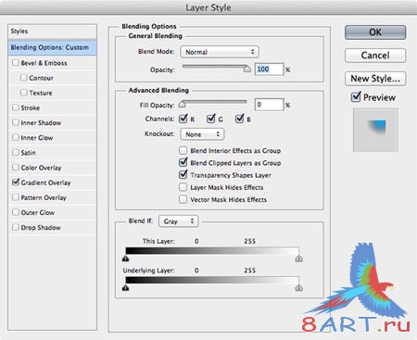Open the New Style dialog
417x340 pixels.
coord(375,79)
